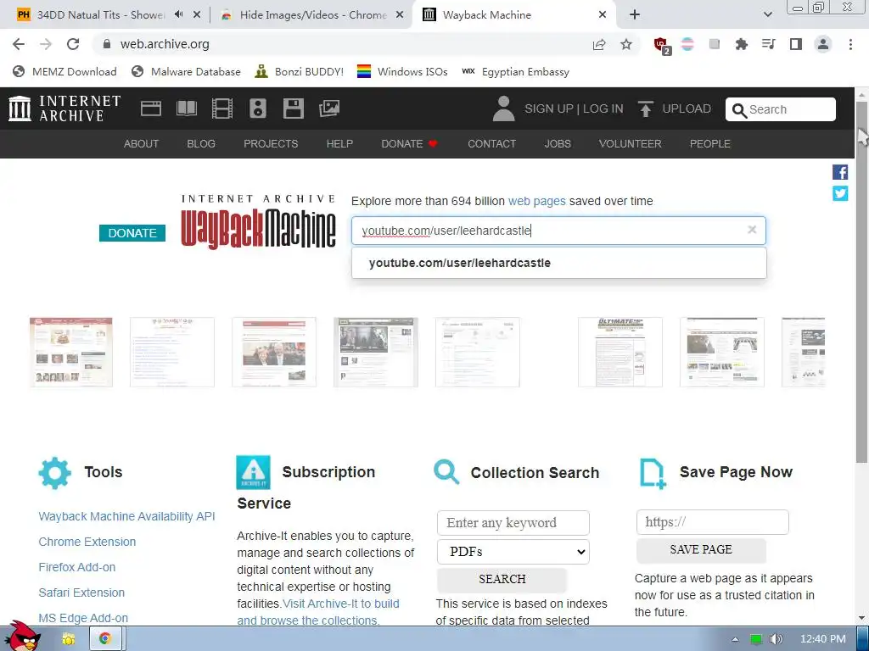Clear the Wayback URL input with X
This screenshot has height=651, width=869.
[752, 229]
